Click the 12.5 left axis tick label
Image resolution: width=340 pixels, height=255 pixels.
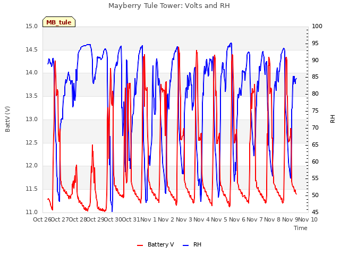pos(32,142)
